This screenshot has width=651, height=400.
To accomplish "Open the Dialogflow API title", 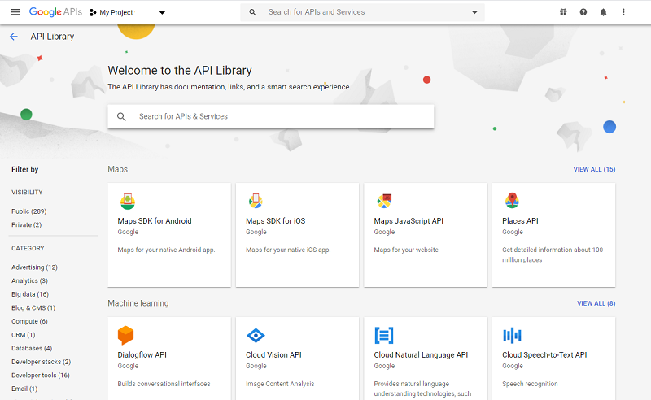I will pos(142,354).
